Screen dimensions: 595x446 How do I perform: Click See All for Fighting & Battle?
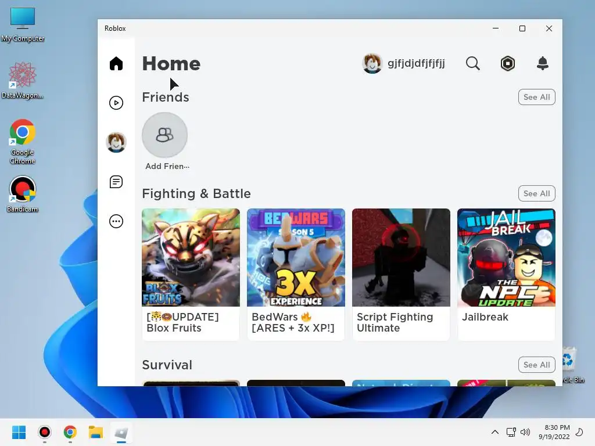[536, 193]
